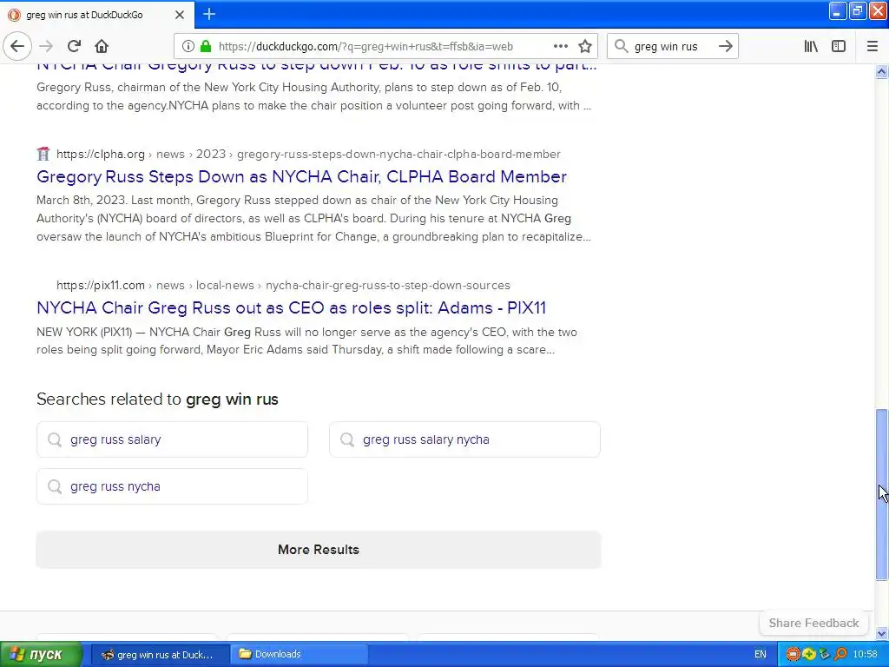Click snippet text starting March 8th, 2023
This screenshot has width=889, height=667.
(x=313, y=218)
